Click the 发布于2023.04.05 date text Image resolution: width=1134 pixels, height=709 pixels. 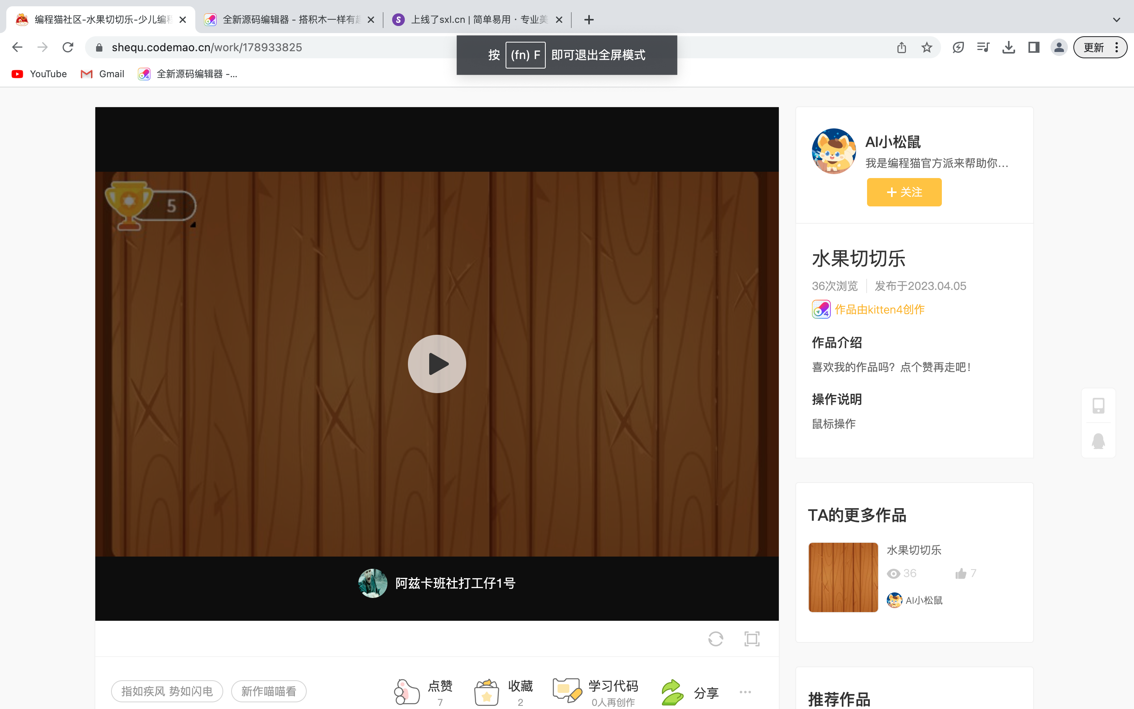pyautogui.click(x=920, y=286)
